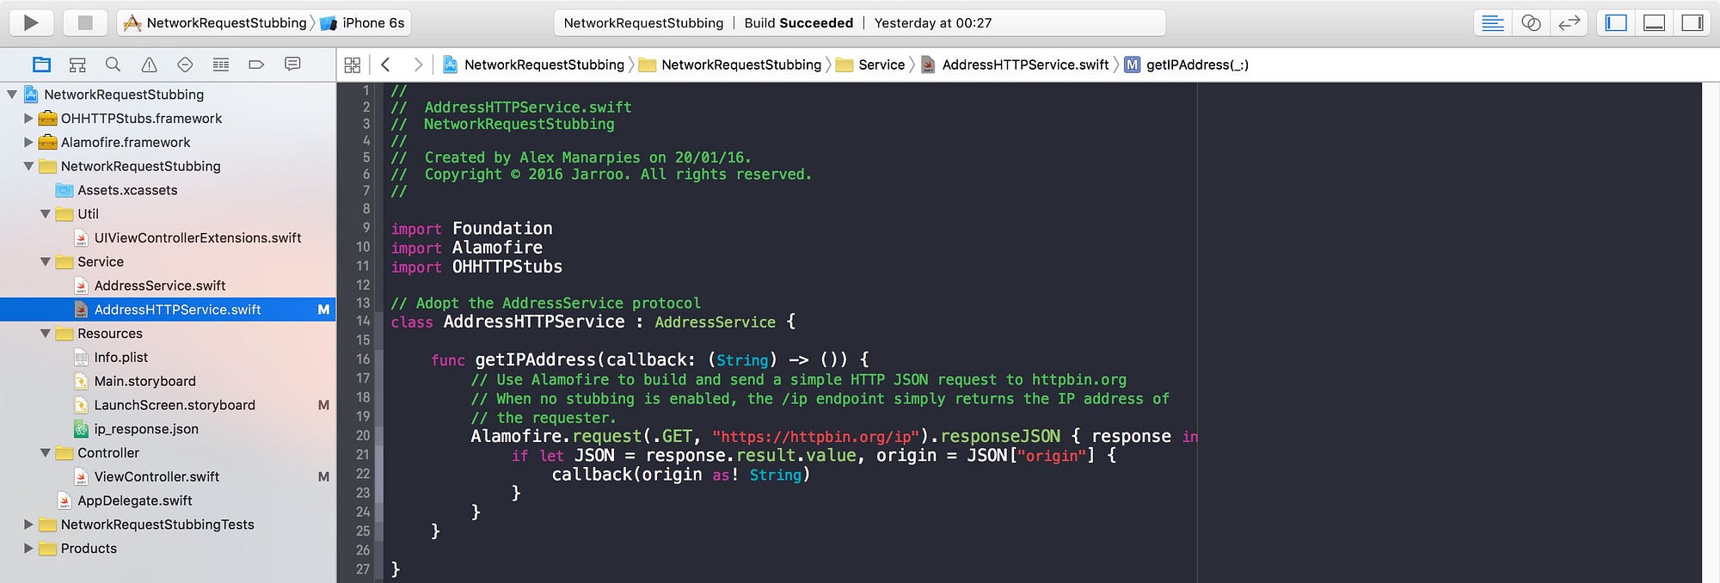Show the Symbol navigator
Viewport: 1720px width, 583px height.
click(77, 64)
